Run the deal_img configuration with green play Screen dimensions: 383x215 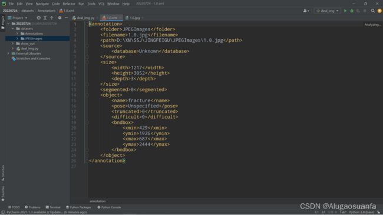click(345, 11)
